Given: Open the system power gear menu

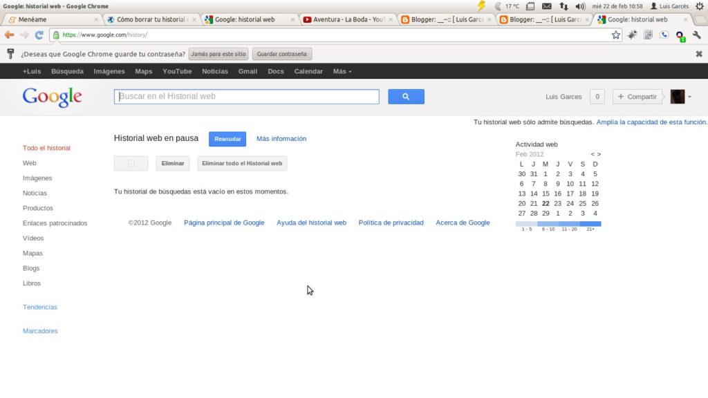Looking at the screenshot, I should coord(700,6).
